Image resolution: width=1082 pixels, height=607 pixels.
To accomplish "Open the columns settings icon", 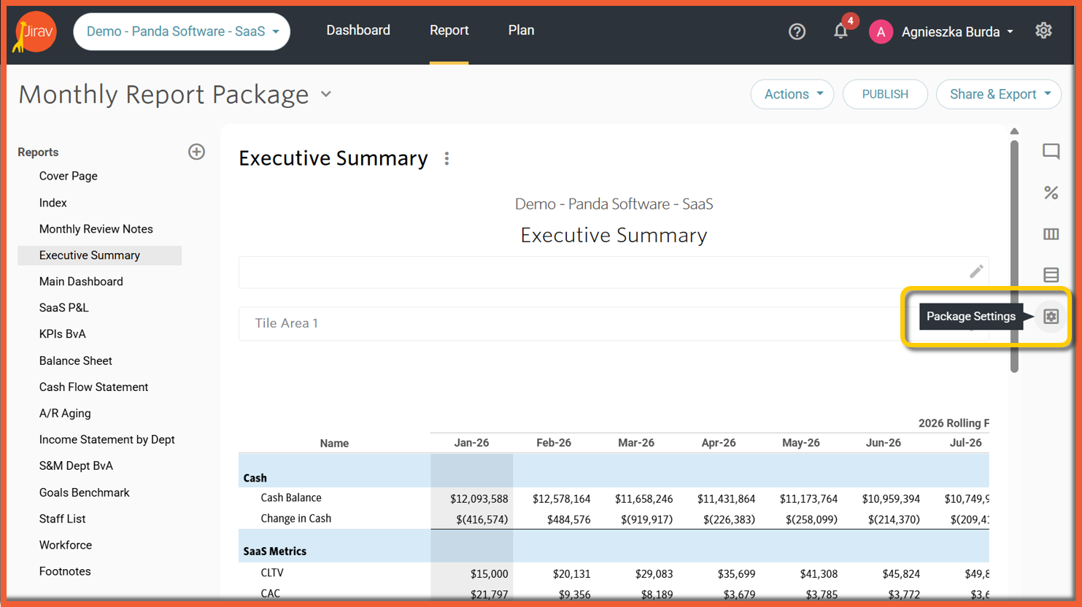I will tap(1051, 234).
